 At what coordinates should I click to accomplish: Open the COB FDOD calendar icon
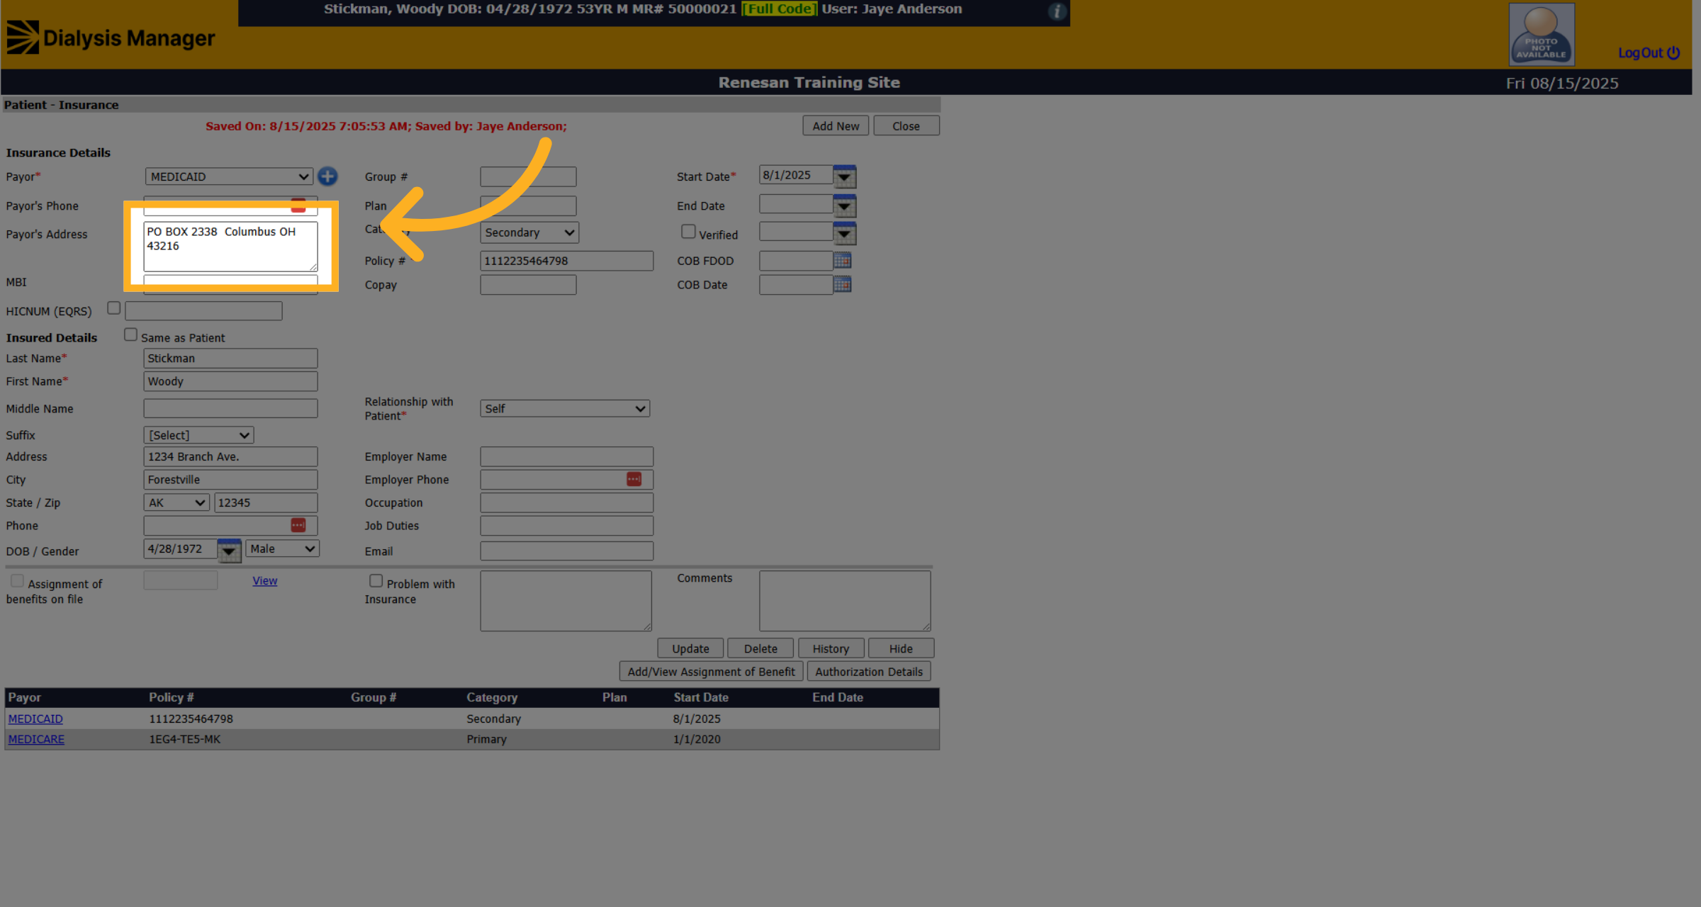coord(842,260)
